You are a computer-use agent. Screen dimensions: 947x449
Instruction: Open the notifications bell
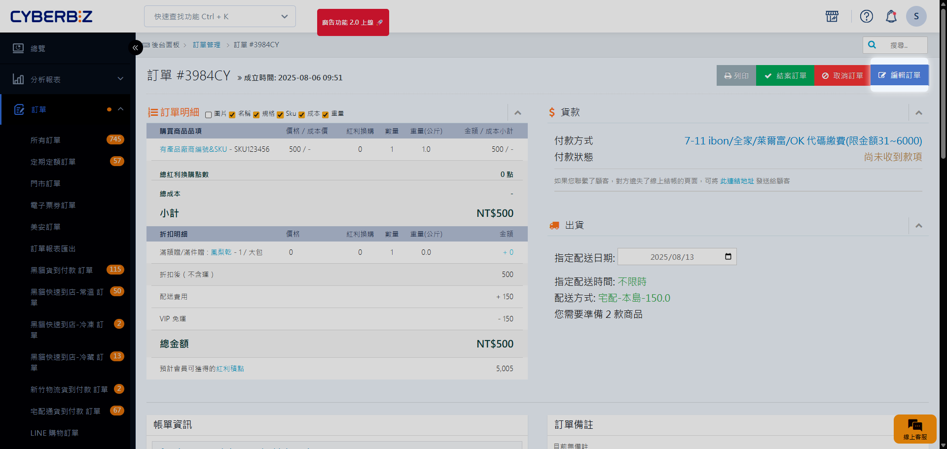[x=891, y=16]
